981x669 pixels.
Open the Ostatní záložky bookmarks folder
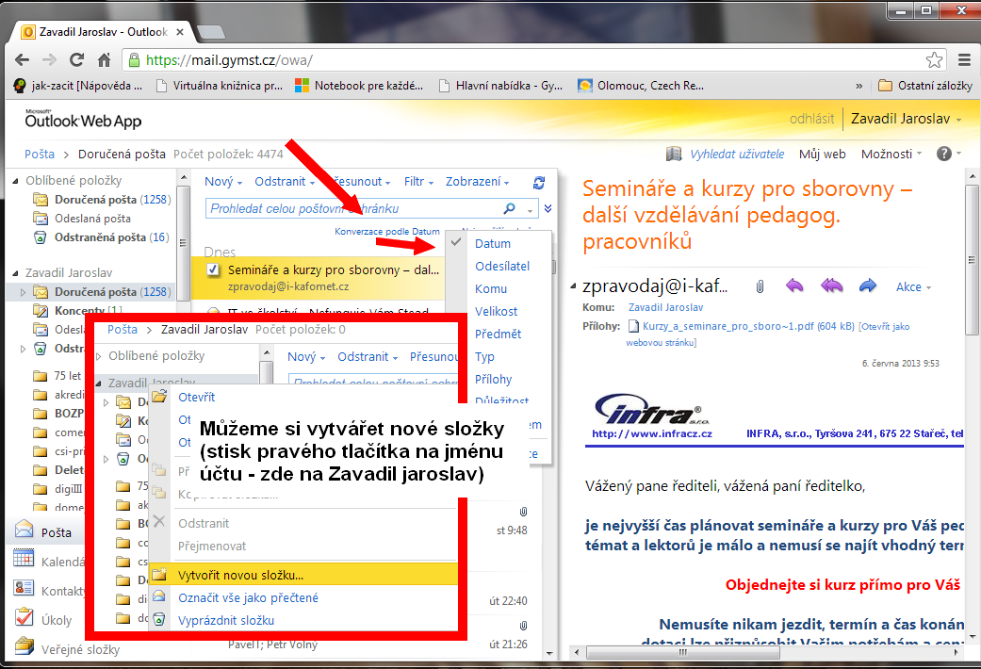tap(925, 86)
